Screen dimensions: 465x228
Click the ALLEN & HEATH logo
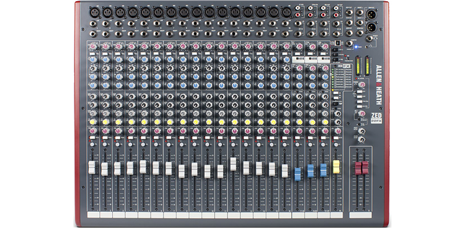pos(379,84)
